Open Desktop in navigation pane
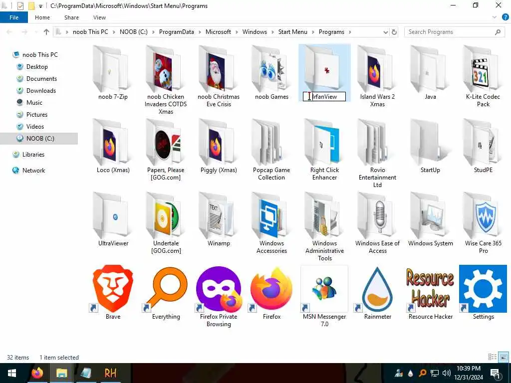Image resolution: width=511 pixels, height=383 pixels. tap(37, 67)
